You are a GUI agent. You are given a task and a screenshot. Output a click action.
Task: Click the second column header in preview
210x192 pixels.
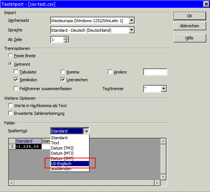(46, 141)
